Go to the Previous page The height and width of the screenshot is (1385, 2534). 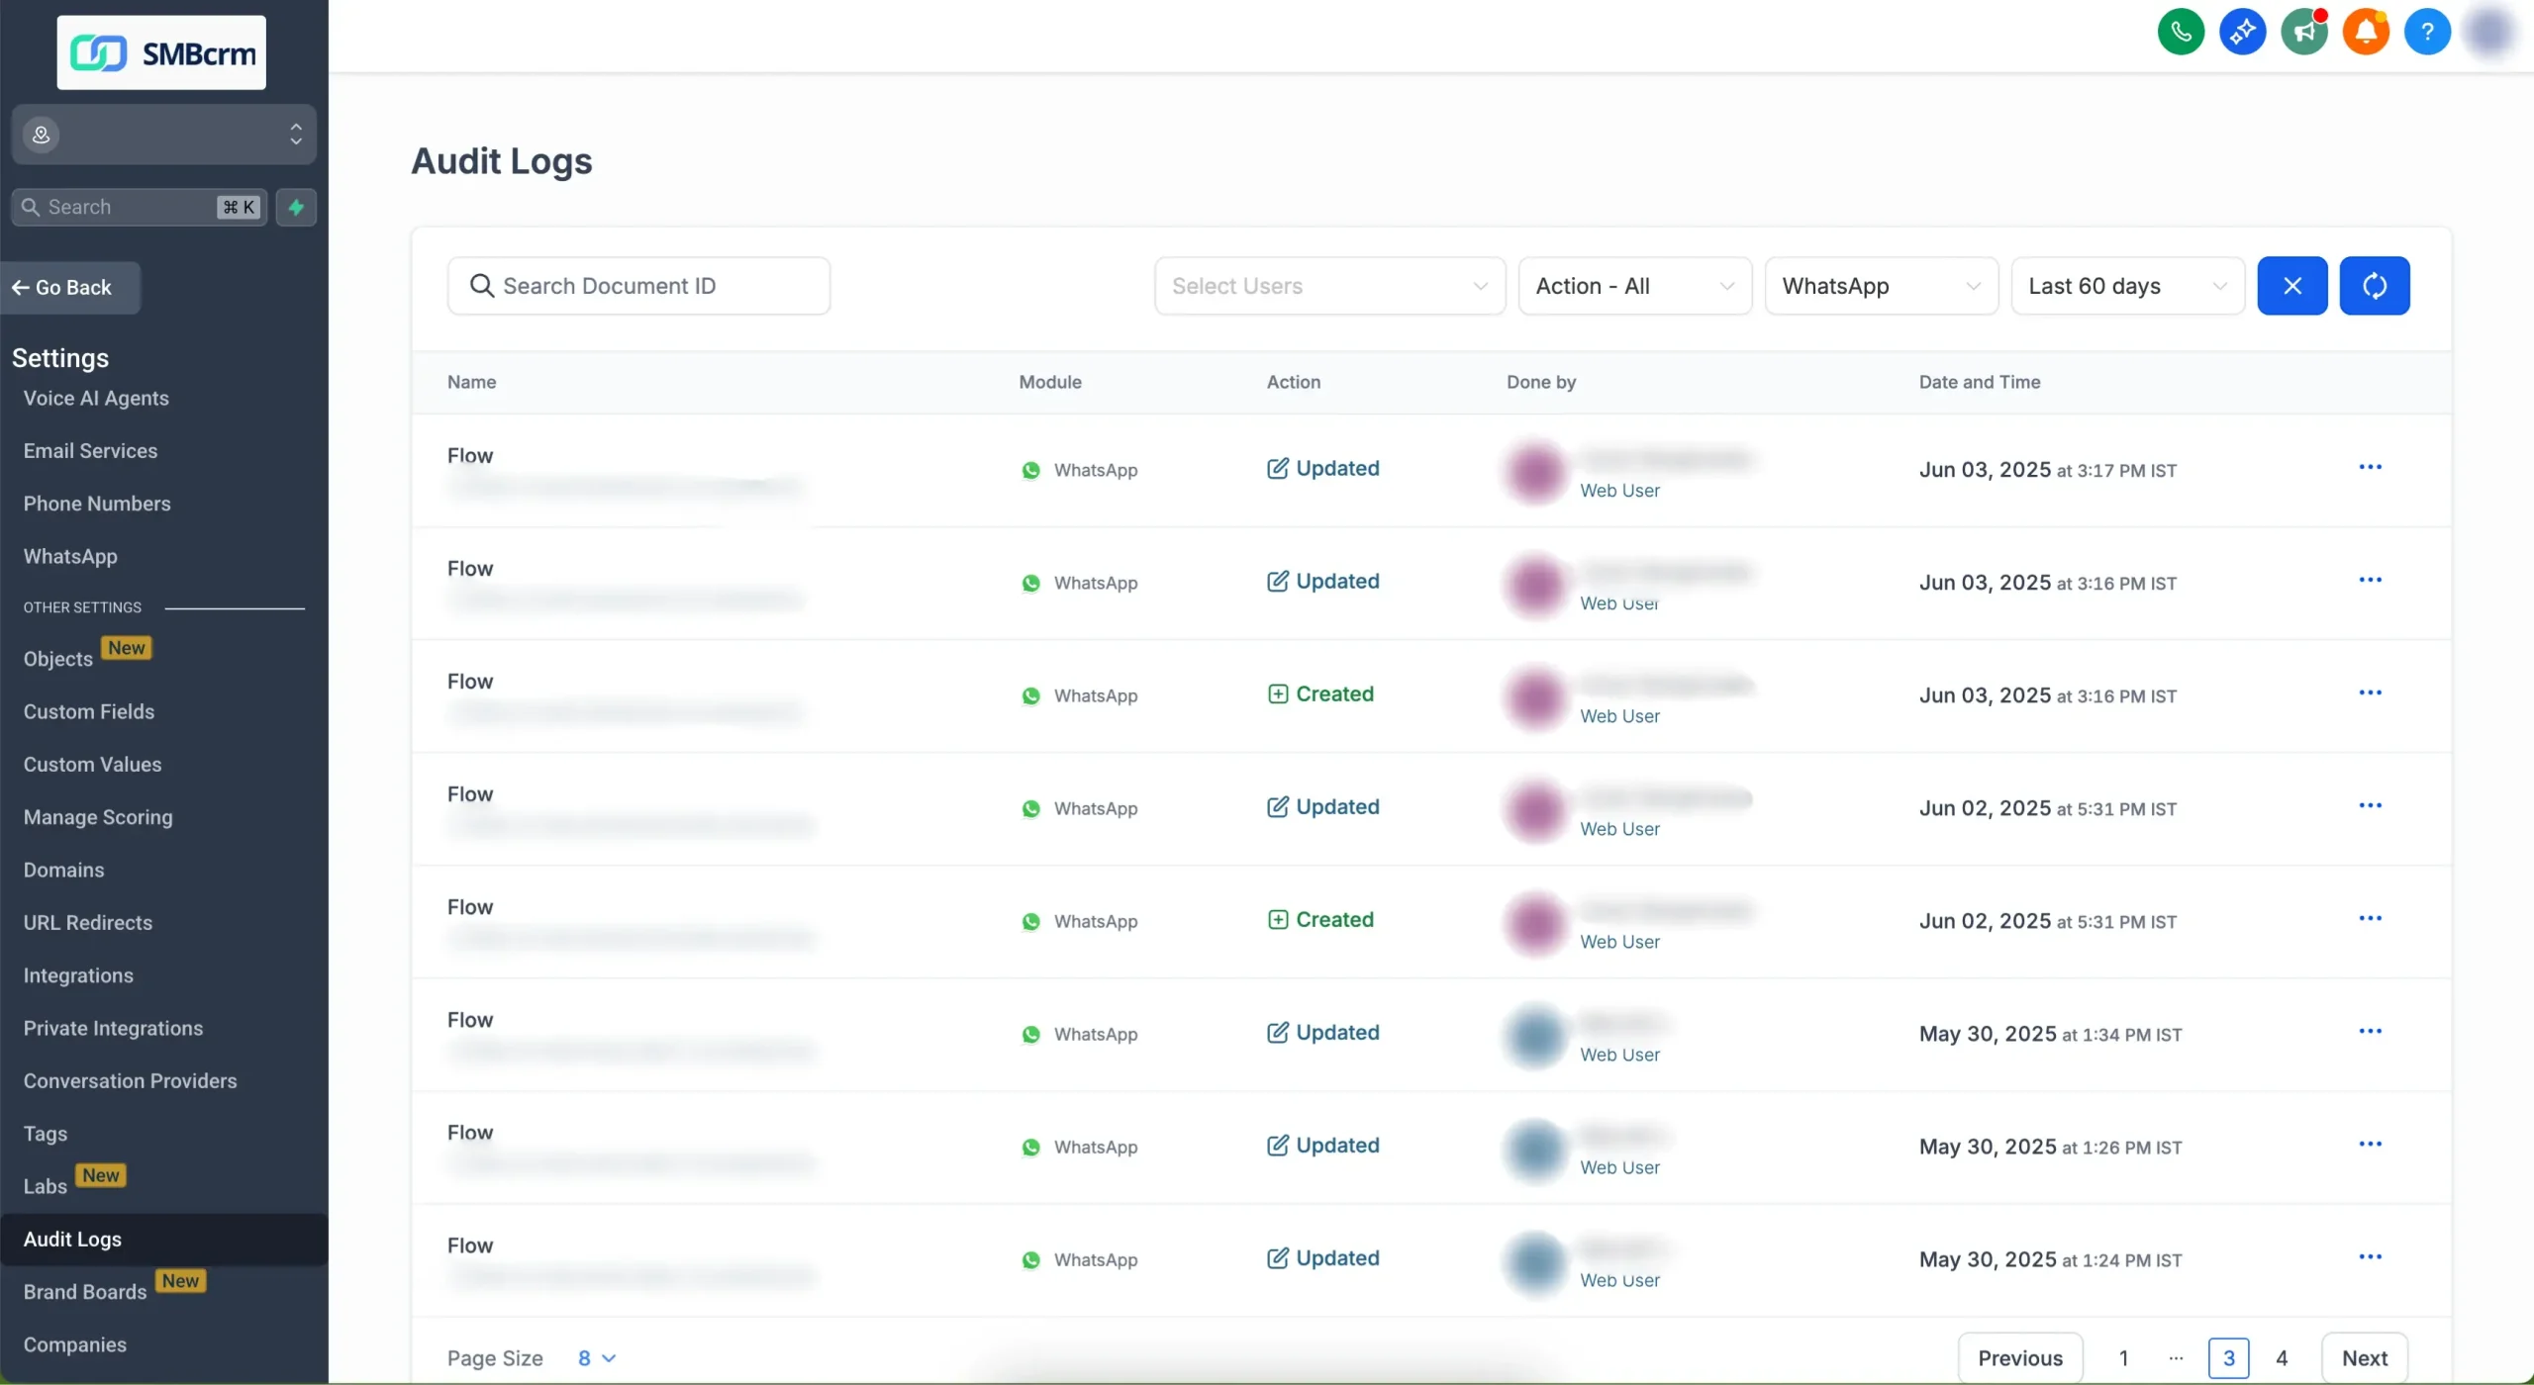pos(2020,1358)
